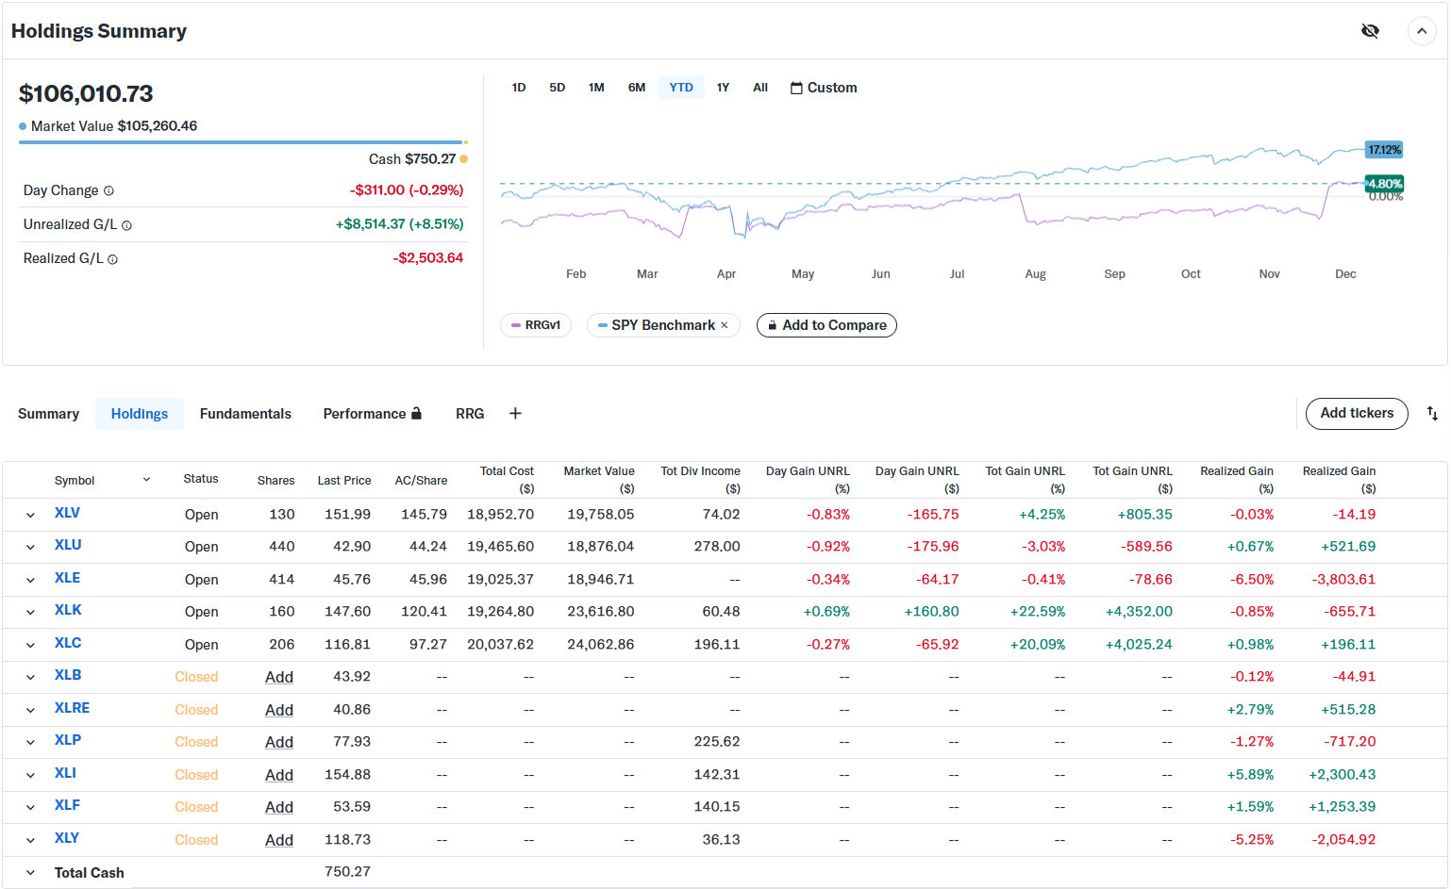Toggle the RRGv1 chart series
This screenshot has height=889, width=1451.
pyautogui.click(x=536, y=325)
